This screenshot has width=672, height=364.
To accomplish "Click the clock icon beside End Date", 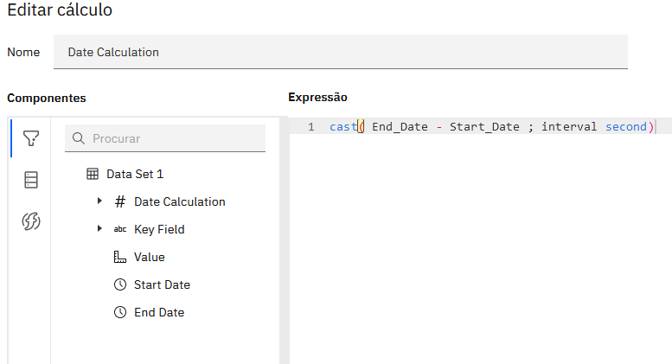I will coord(119,312).
